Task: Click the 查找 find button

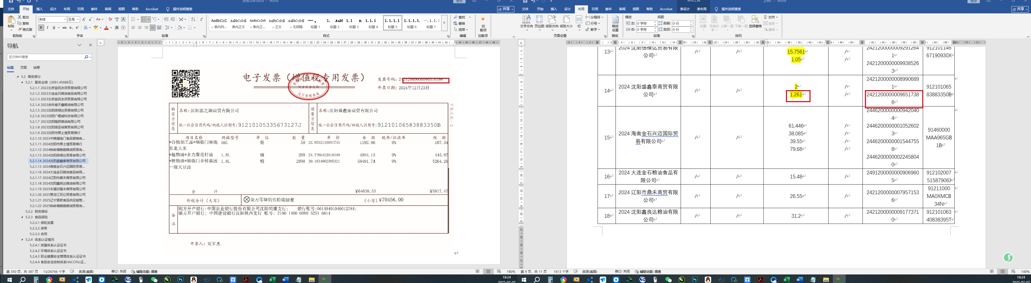Action: coord(459,17)
